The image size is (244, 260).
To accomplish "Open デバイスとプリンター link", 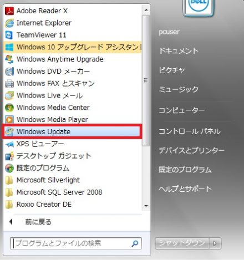I will [191, 150].
